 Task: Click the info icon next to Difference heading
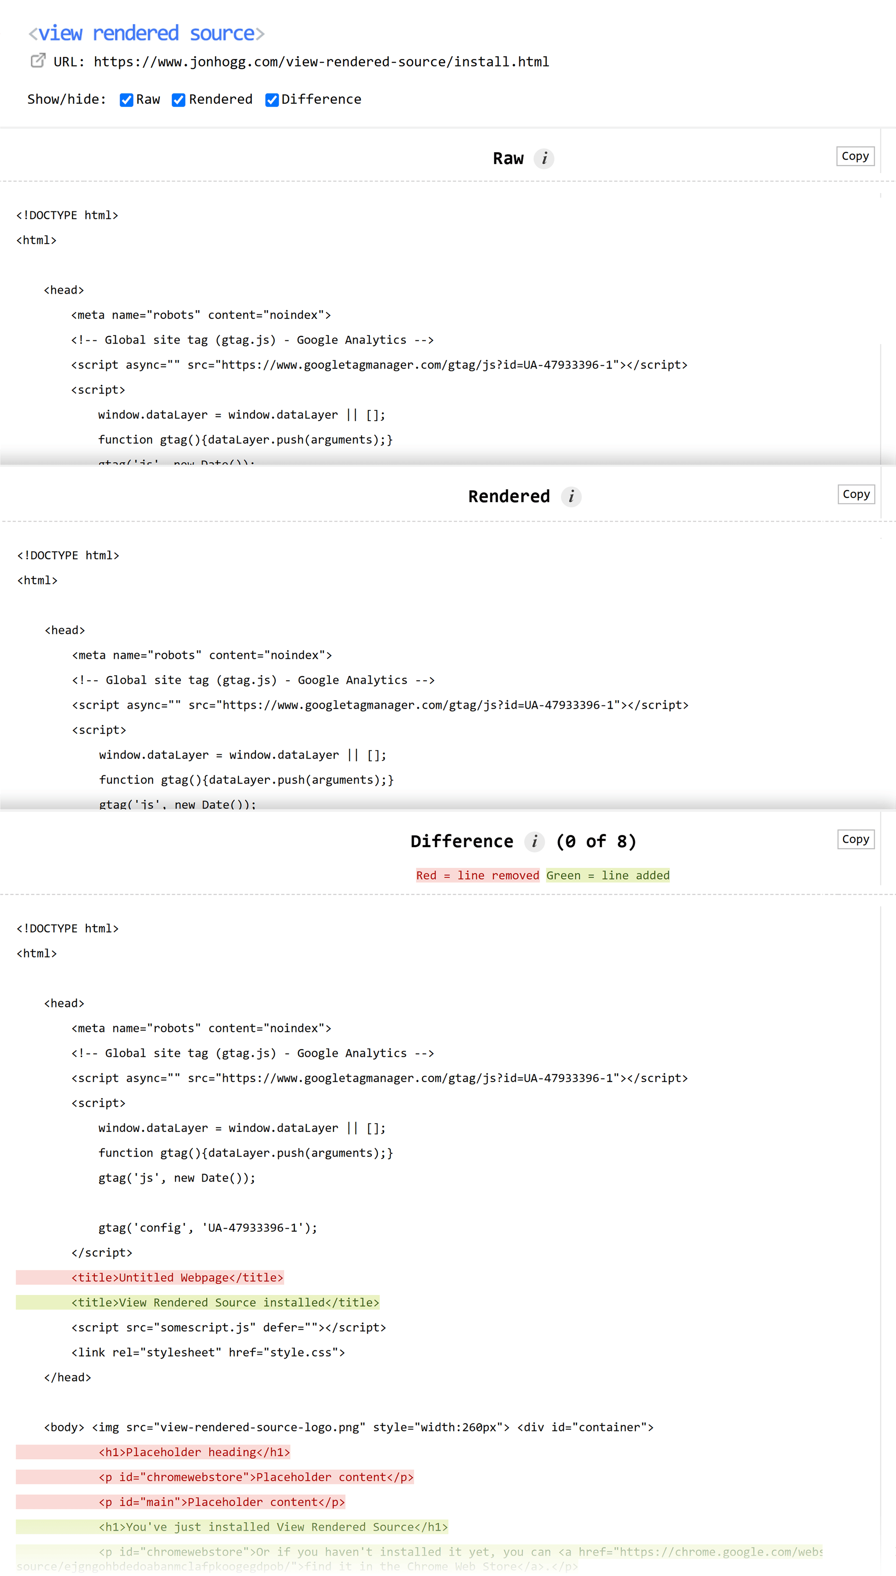point(534,841)
